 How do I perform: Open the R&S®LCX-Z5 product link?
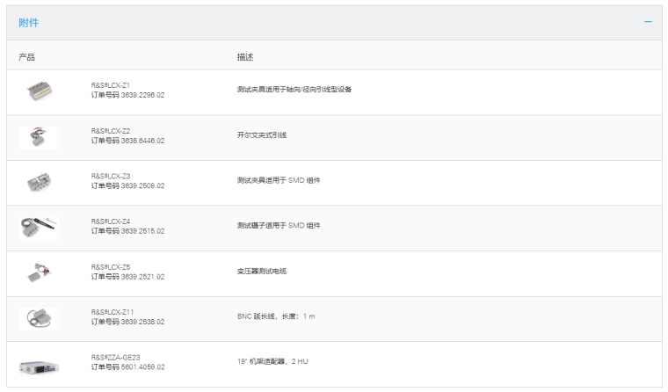[112, 267]
